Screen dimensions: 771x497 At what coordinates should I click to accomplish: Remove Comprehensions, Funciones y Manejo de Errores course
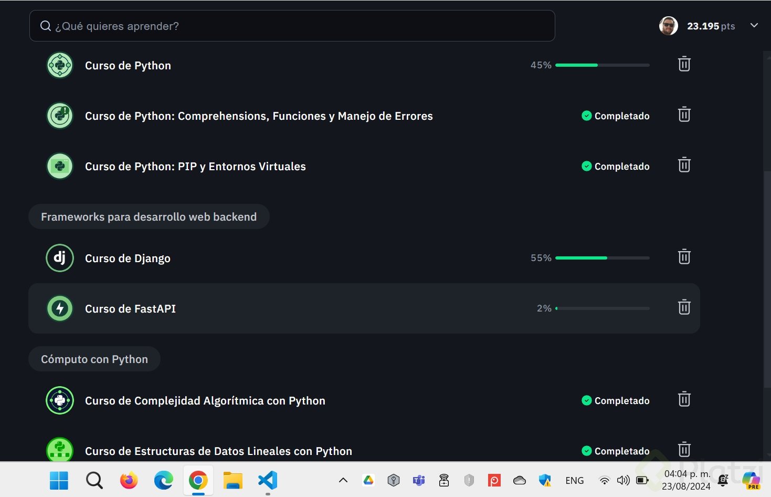pos(684,115)
